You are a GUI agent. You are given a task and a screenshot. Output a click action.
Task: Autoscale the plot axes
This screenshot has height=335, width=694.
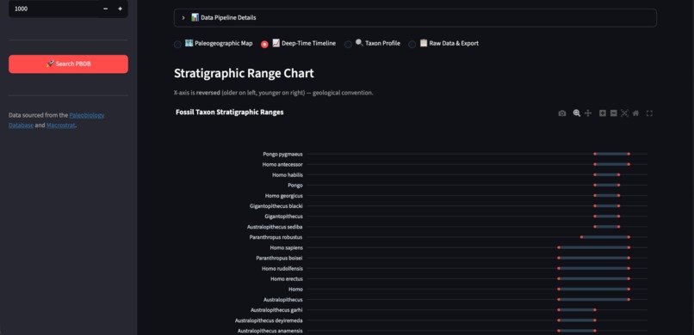[x=624, y=113]
